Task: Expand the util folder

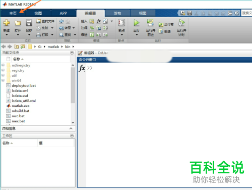Action: pos(3,75)
